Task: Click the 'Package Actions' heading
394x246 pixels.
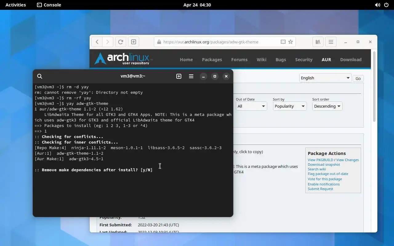Action: click(x=327, y=153)
